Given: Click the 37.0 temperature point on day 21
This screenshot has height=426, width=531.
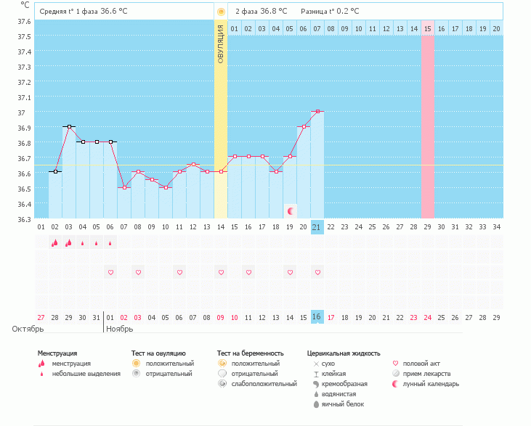Looking at the screenshot, I should coord(317,112).
